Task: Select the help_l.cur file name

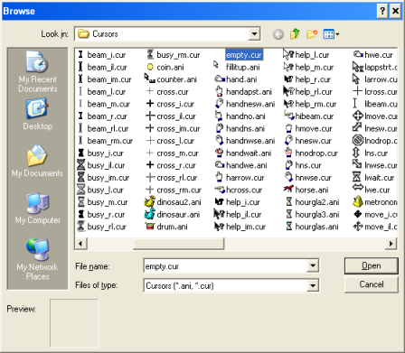Action: [312, 55]
